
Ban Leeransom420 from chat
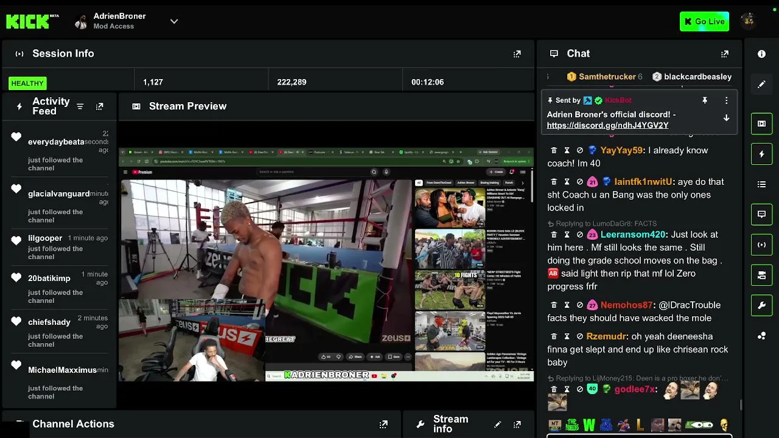click(x=579, y=235)
